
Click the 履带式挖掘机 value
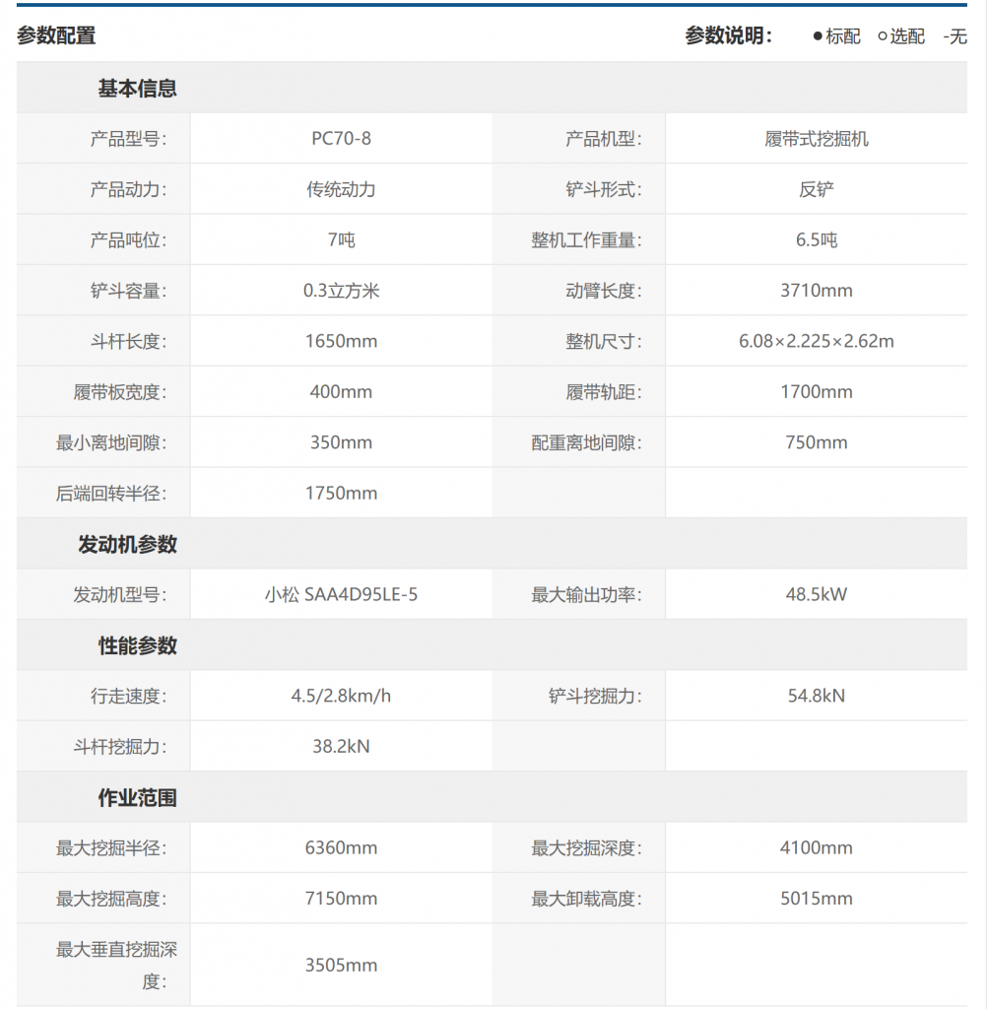[817, 138]
